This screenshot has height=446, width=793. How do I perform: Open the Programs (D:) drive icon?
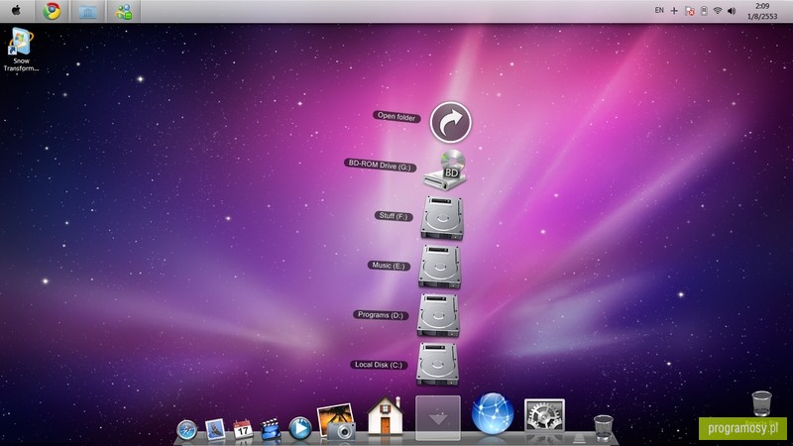[x=438, y=315]
